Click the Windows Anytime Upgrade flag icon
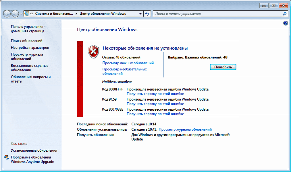The image size is (291, 172). point(7,157)
